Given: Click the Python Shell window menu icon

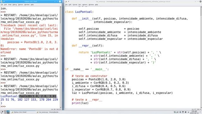Looking at the screenshot, I should [2, 1].
